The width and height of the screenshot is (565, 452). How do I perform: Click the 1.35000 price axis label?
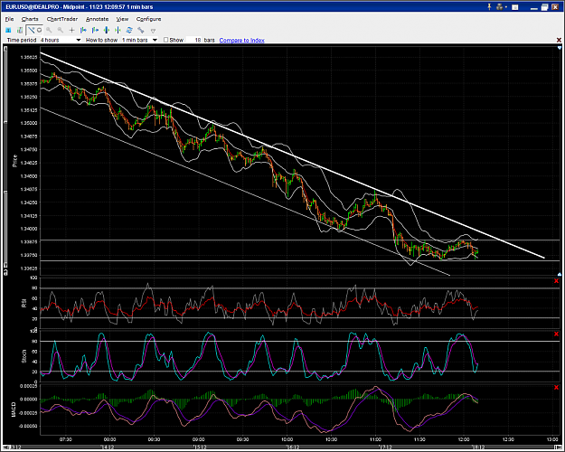coord(29,123)
